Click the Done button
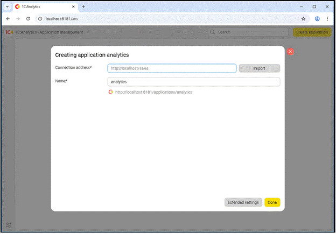This screenshot has height=234, width=336. tap(272, 202)
